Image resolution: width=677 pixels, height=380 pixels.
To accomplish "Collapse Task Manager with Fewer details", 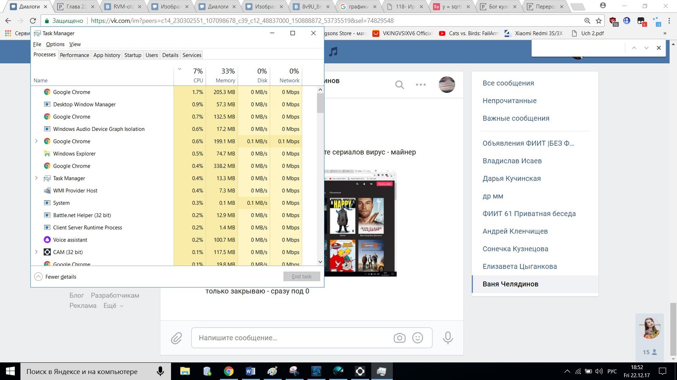I will point(55,277).
